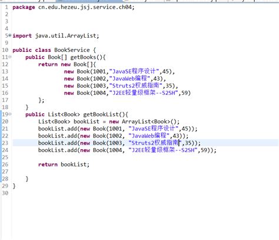Collapse the getBookList method at line 19

click(10, 114)
